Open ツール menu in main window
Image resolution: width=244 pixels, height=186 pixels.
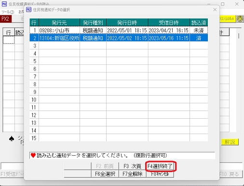pos(8,12)
